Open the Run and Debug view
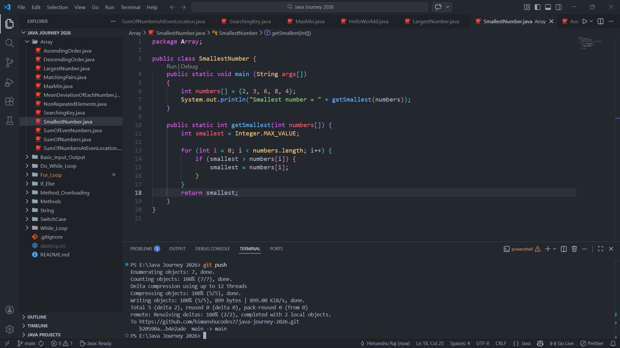Viewport: 620px width, 348px height. [x=10, y=83]
